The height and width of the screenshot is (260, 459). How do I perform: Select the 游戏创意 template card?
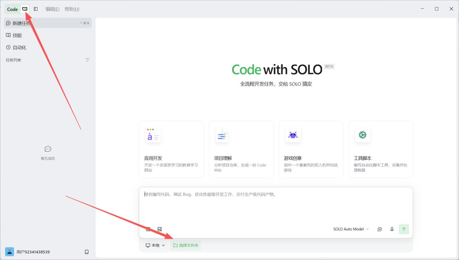click(x=311, y=149)
